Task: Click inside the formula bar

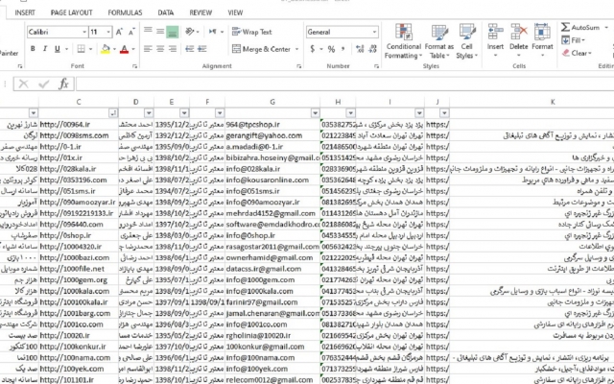Action: click(344, 84)
